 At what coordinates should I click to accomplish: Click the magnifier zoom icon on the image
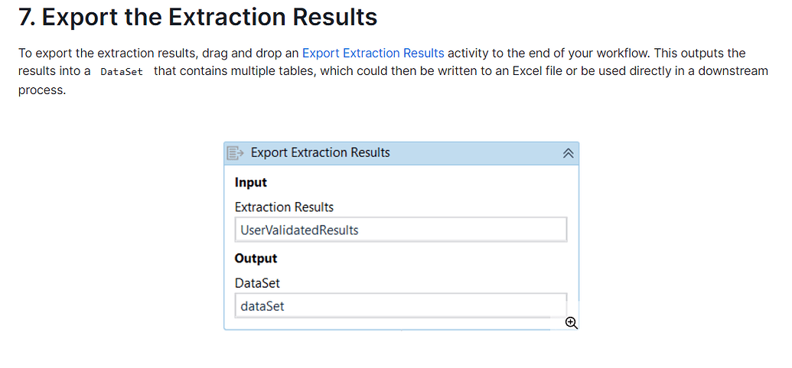tap(572, 323)
